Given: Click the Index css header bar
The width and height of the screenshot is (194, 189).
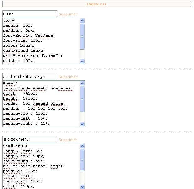Looking at the screenshot, I should pyautogui.click(x=96, y=4).
